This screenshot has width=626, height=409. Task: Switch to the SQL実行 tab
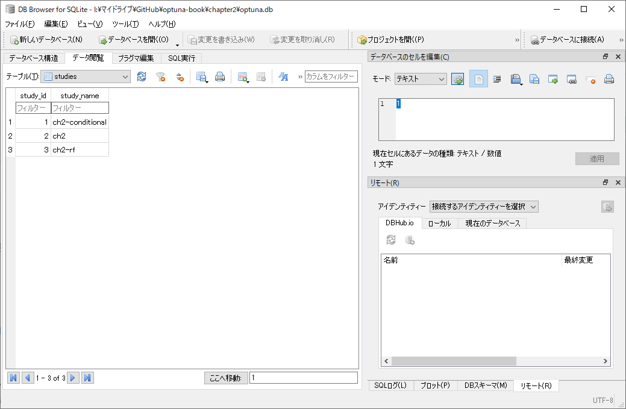pos(181,58)
